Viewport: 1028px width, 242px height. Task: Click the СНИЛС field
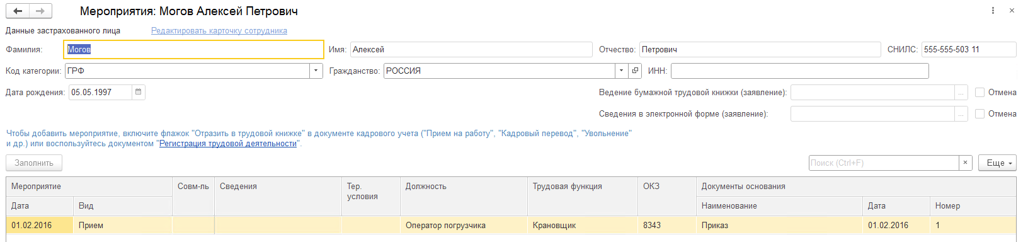[969, 49]
